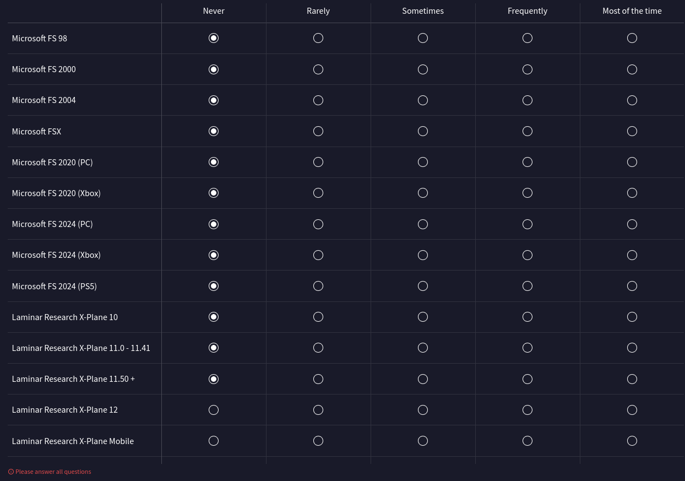This screenshot has height=481, width=685.
Task: Click the Microsoft FS 2024 (PS5) row label
Action: click(54, 287)
